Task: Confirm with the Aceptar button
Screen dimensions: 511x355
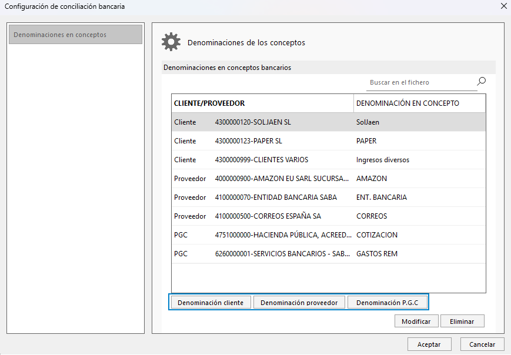Action: pos(429,344)
